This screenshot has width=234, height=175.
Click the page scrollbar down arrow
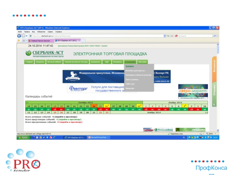tap(218, 130)
